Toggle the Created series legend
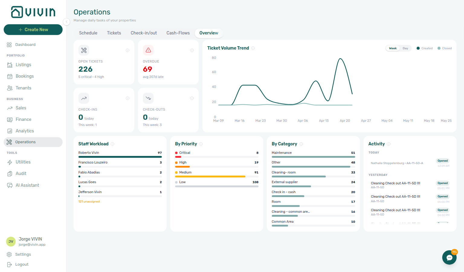This screenshot has height=272, width=464. pos(424,48)
